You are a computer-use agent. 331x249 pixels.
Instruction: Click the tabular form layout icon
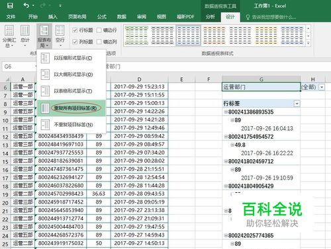point(45,91)
